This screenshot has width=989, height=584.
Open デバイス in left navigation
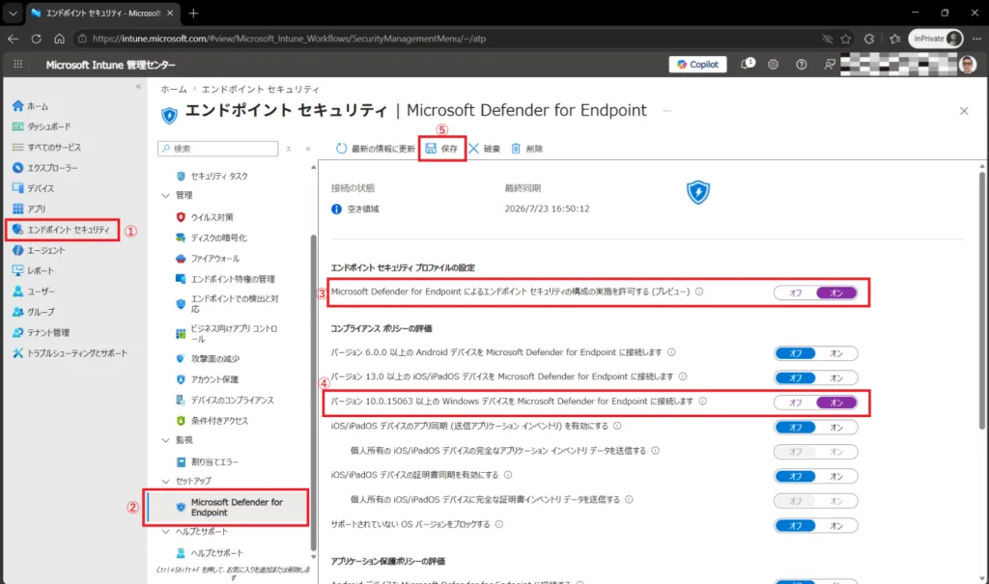(34, 188)
